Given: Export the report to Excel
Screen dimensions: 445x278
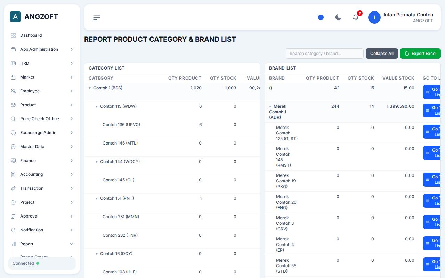Looking at the screenshot, I should (x=420, y=54).
